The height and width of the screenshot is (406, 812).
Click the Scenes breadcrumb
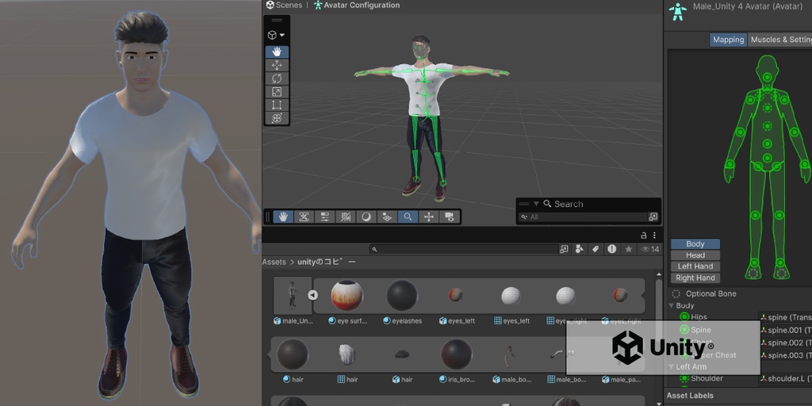point(284,6)
